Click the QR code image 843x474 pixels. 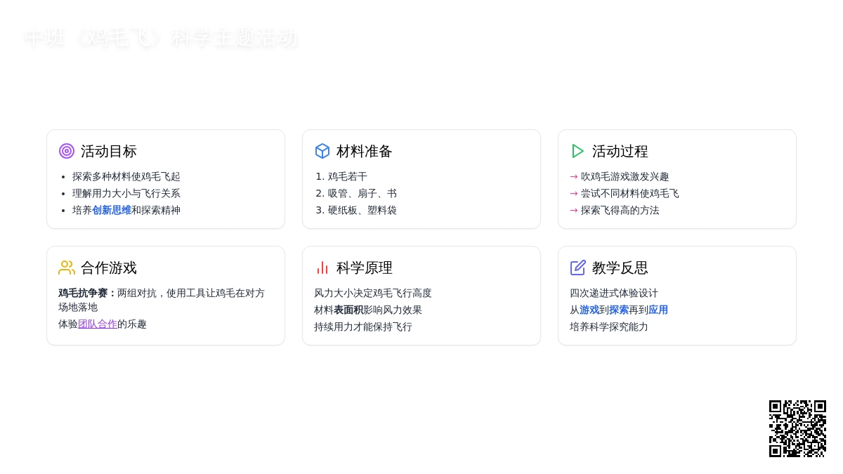[x=797, y=428]
